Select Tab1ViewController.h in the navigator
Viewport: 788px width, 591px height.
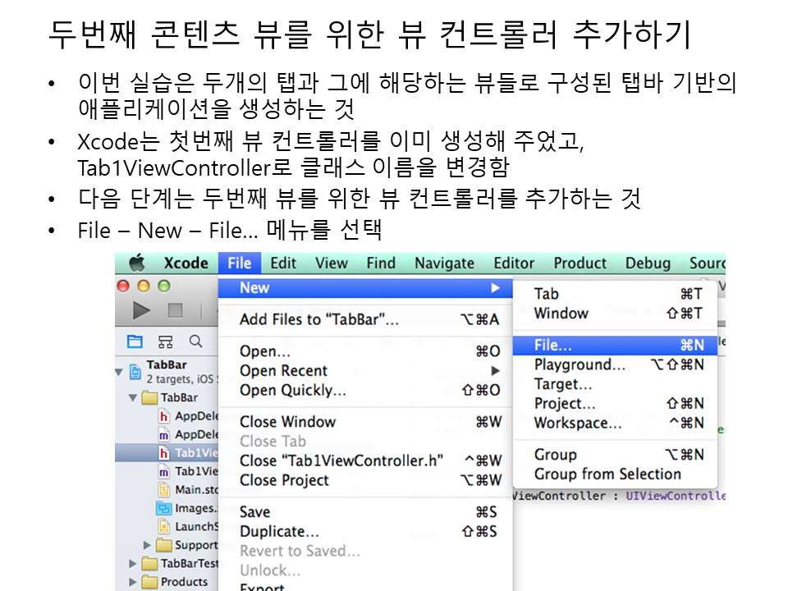pyautogui.click(x=195, y=453)
